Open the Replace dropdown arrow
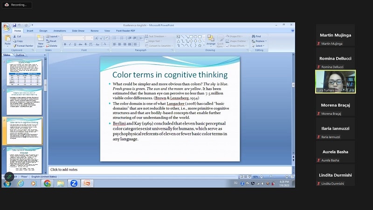 (x=265, y=41)
